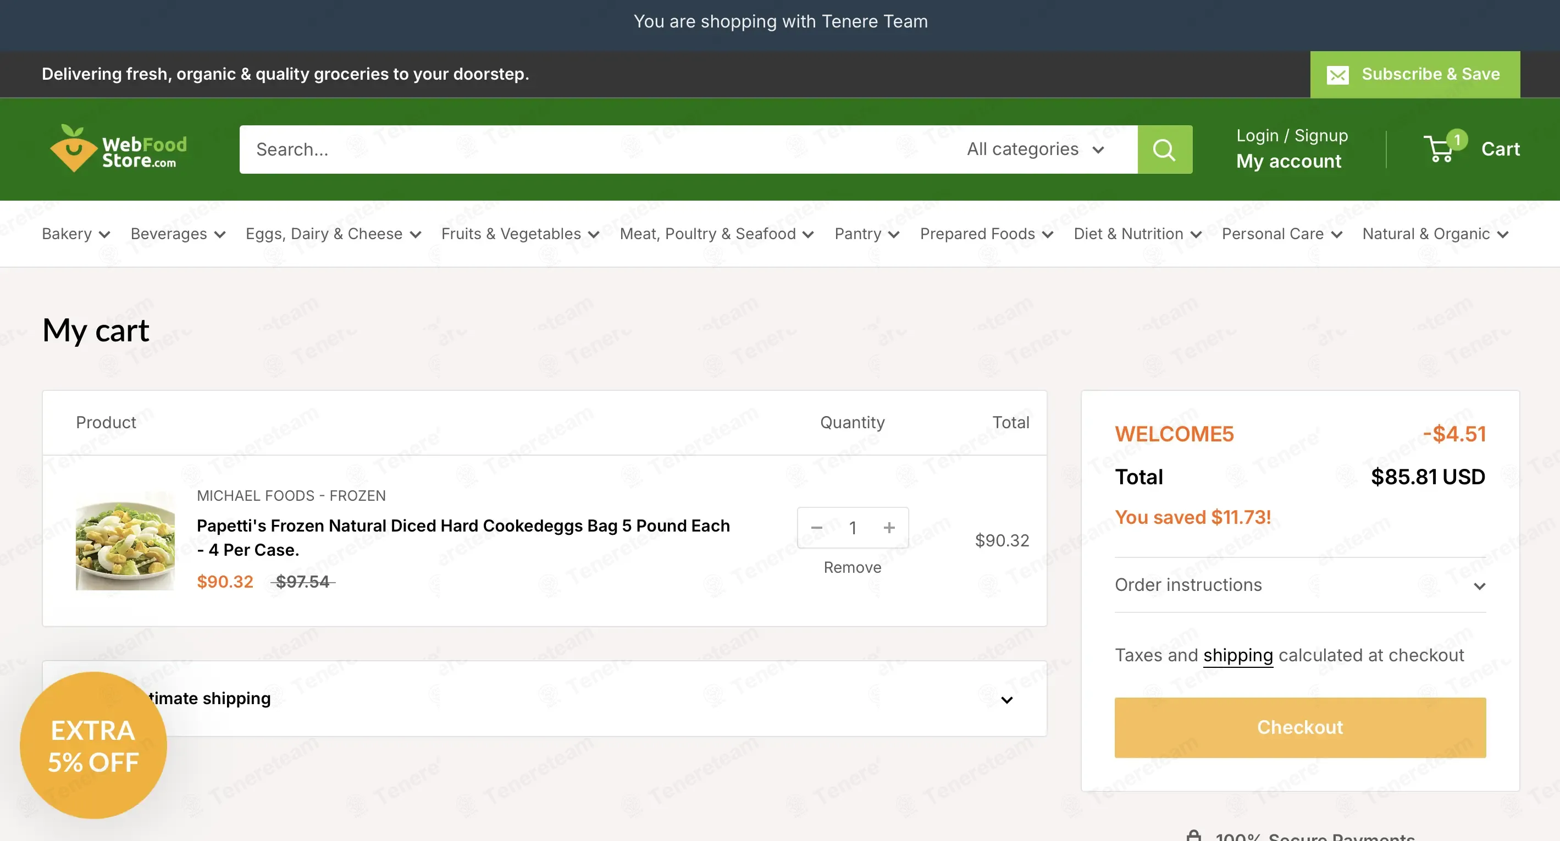Expand the Estimate shipping chevron
This screenshot has width=1560, height=841.
(x=1006, y=700)
